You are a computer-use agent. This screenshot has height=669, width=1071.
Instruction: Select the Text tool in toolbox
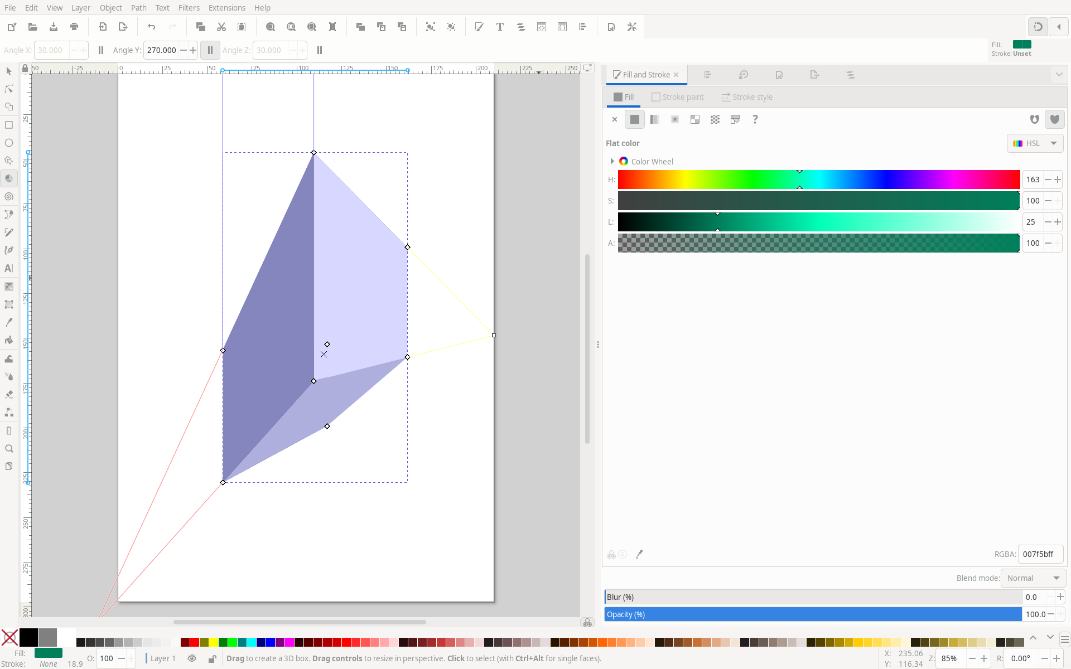tap(9, 268)
